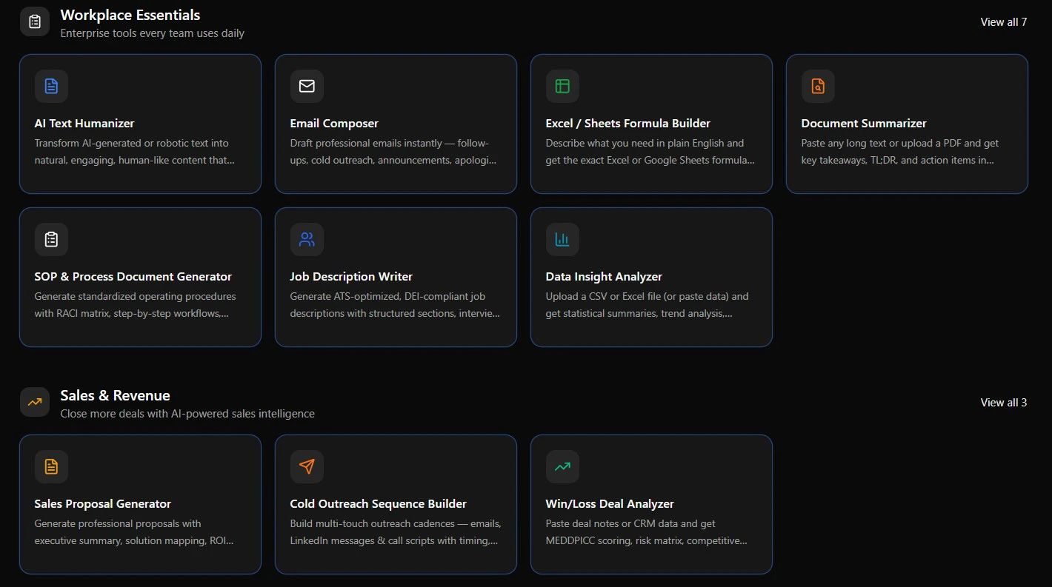This screenshot has width=1052, height=587.
Task: Open the Win/Loss Deal Analyzer card
Action: (x=651, y=504)
